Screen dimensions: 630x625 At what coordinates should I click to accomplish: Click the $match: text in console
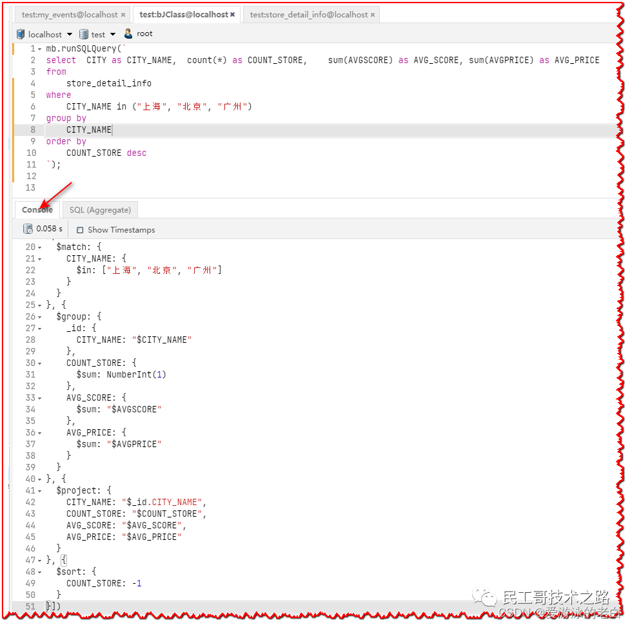pyautogui.click(x=74, y=247)
